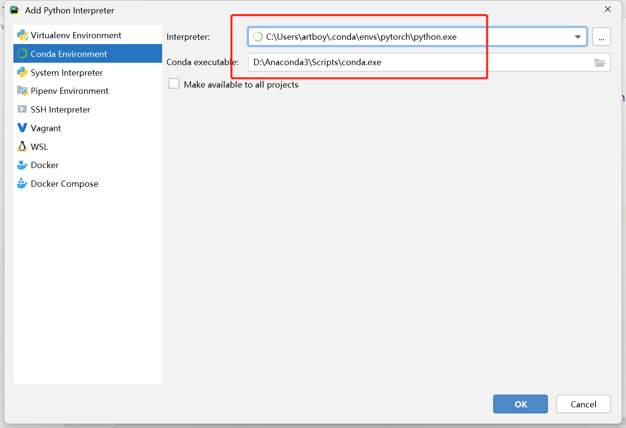Viewport: 626px width, 428px height.
Task: Select the Docker Compose option label
Action: (x=64, y=184)
